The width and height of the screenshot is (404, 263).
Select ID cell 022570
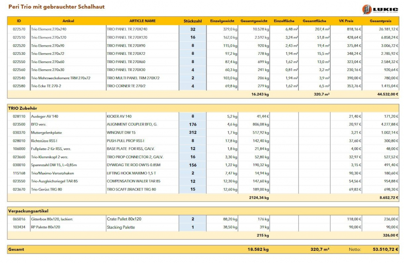pyautogui.click(x=19, y=29)
